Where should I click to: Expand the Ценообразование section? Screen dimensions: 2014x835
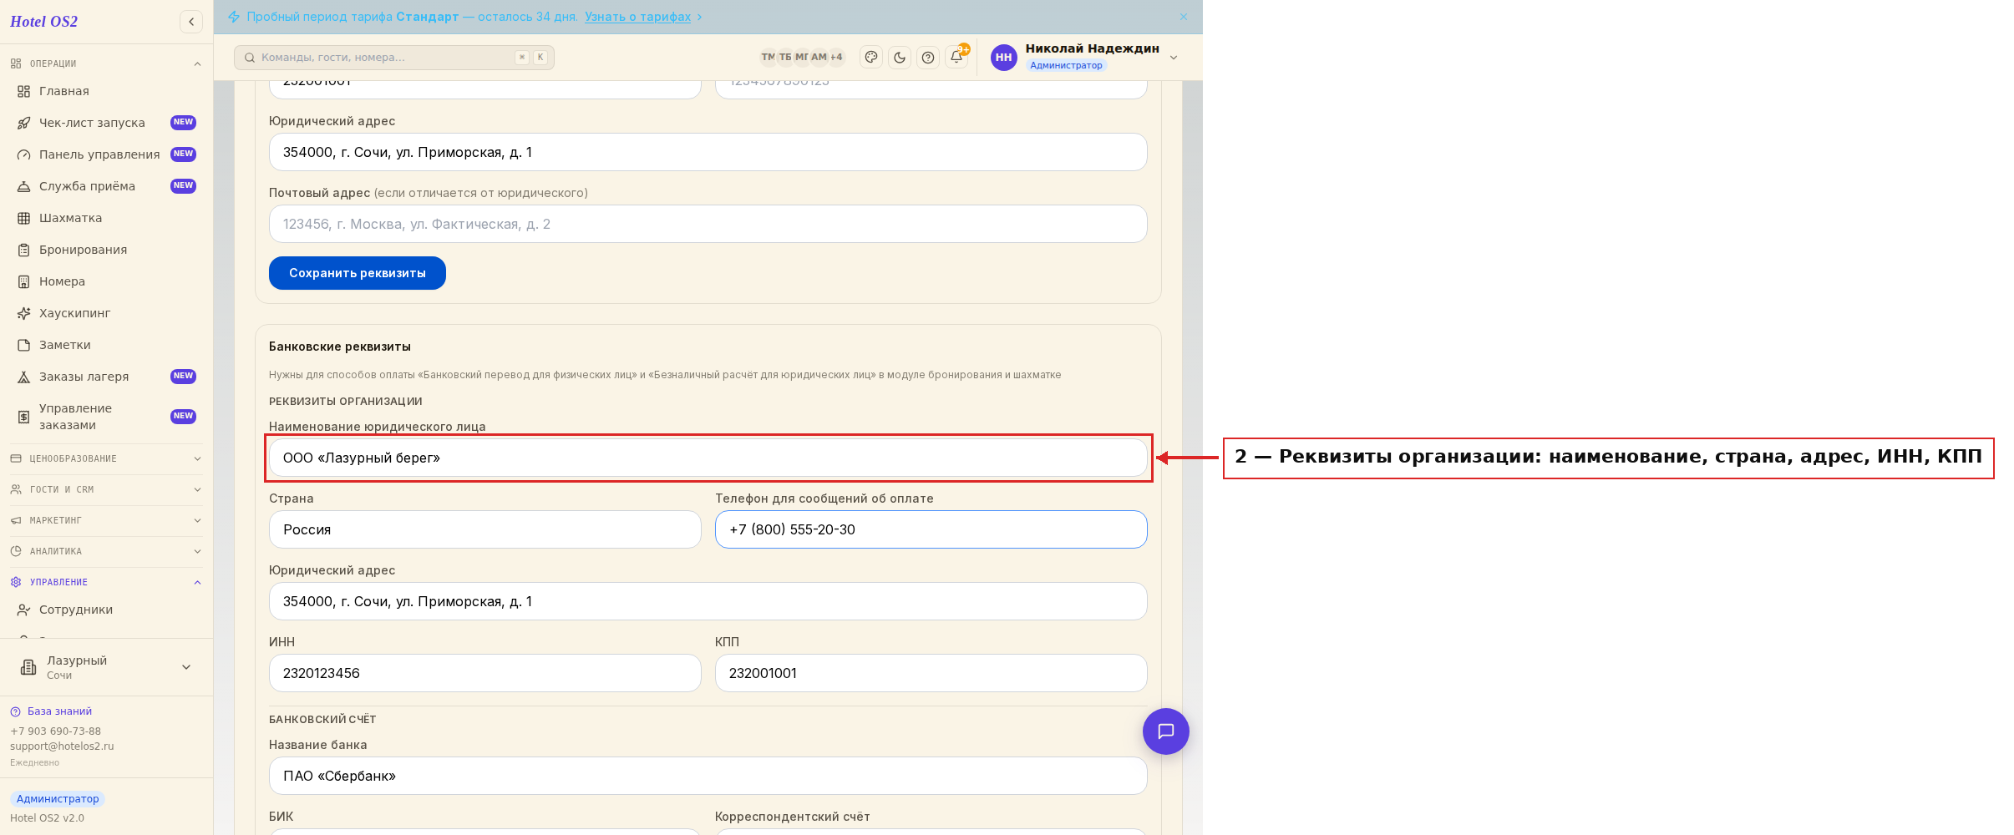point(106,458)
